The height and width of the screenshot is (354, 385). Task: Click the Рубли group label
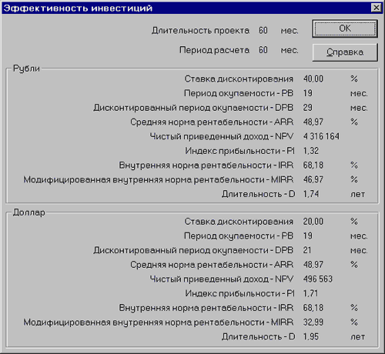(x=26, y=68)
